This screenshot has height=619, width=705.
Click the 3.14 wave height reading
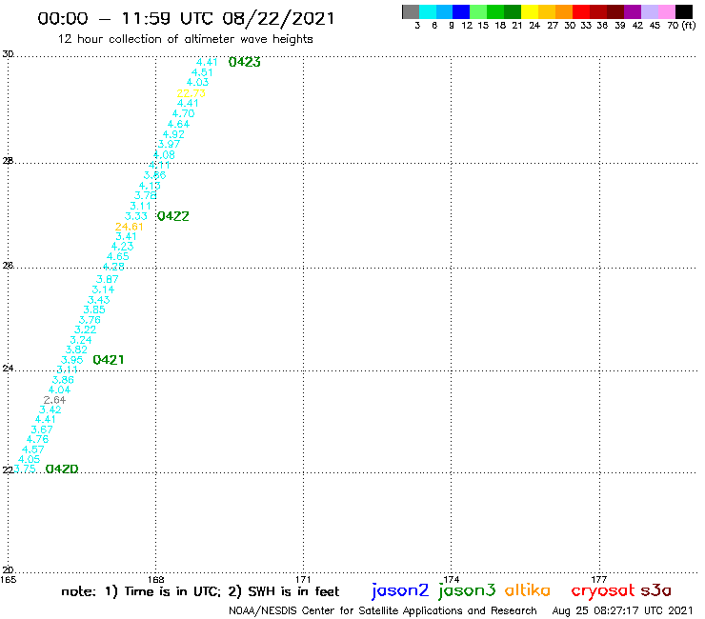103,290
